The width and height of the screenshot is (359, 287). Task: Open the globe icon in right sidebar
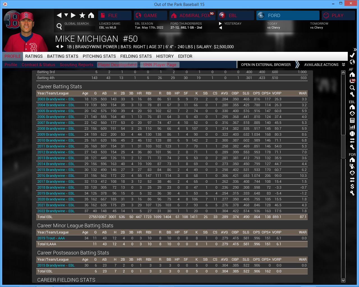(352, 62)
